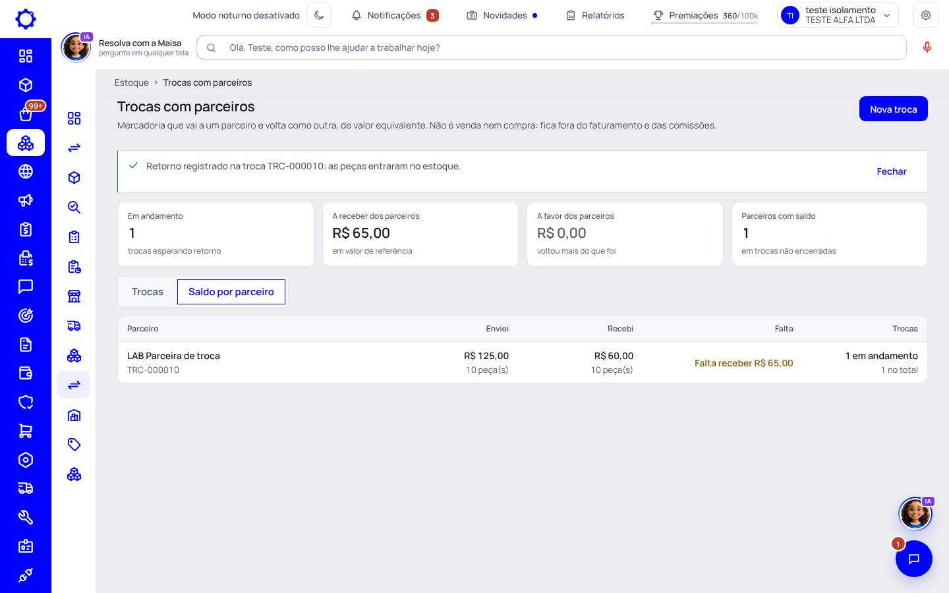The image size is (949, 593).
Task: Open the shopping cart icon in sidebar
Action: tap(26, 431)
